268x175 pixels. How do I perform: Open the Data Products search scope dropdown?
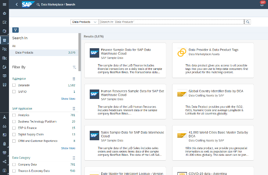84,22
